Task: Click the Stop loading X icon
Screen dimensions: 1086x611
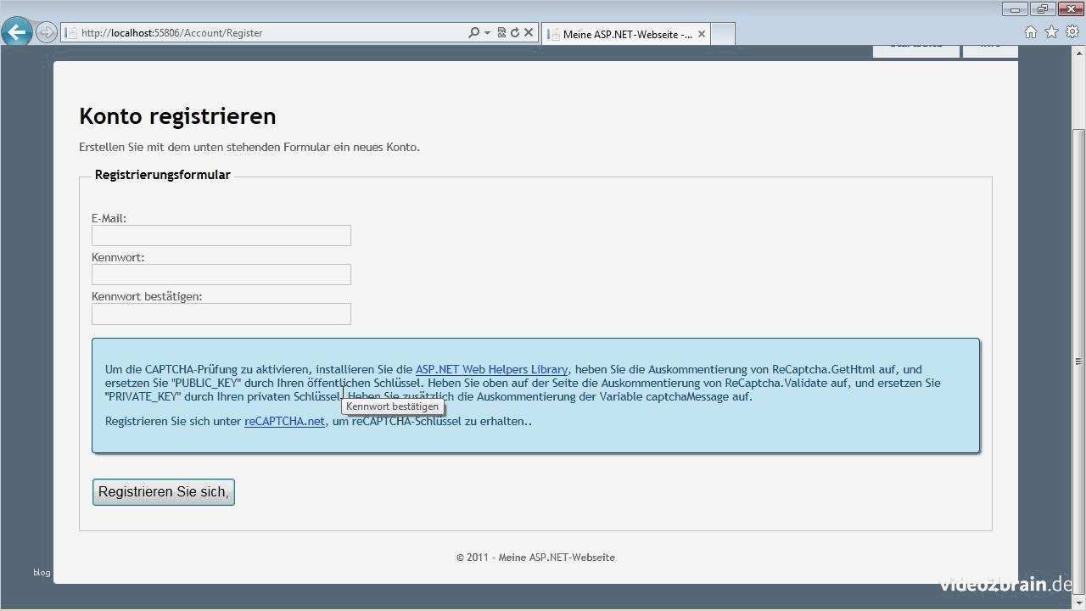Action: (x=529, y=33)
